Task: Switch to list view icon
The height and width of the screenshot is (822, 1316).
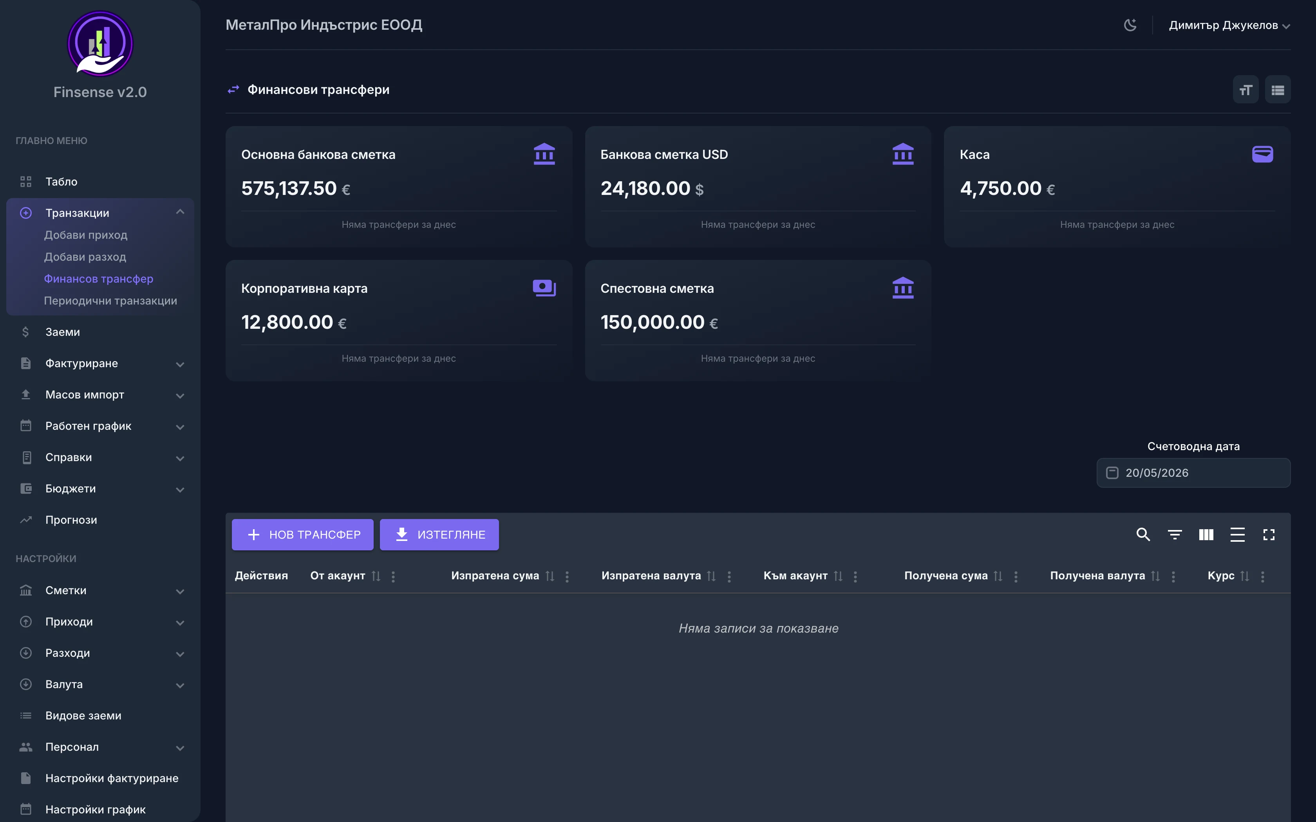Action: (x=1277, y=90)
